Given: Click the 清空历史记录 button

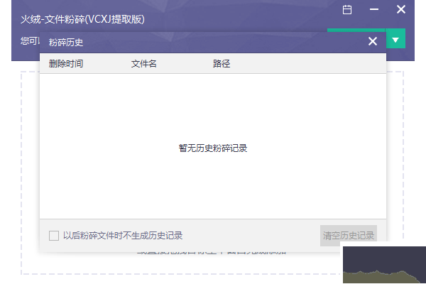Looking at the screenshot, I should (348, 236).
